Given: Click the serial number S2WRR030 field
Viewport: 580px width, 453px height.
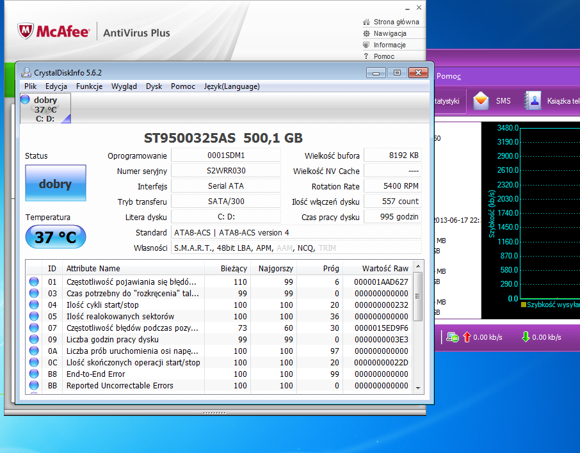Looking at the screenshot, I should (225, 170).
